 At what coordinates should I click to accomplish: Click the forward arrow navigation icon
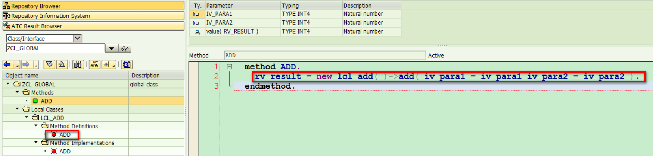click(26, 64)
